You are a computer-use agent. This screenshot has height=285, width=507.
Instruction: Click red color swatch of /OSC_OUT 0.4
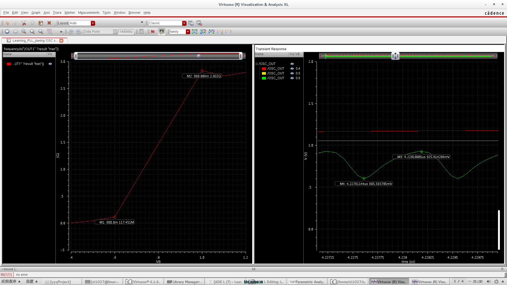pyautogui.click(x=264, y=69)
